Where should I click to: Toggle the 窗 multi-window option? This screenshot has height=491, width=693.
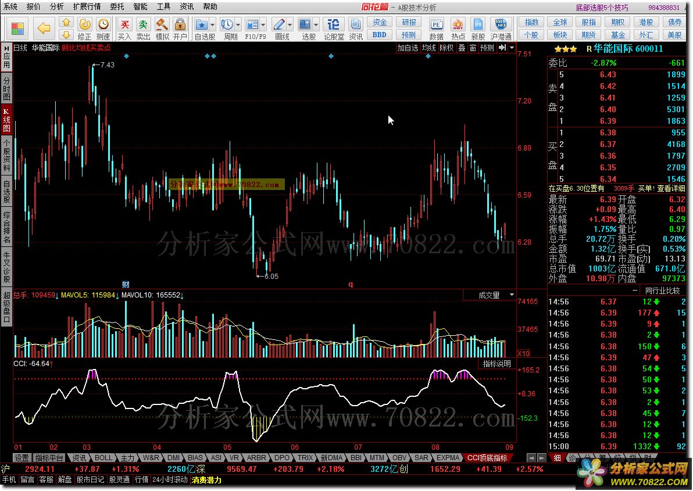(473, 48)
